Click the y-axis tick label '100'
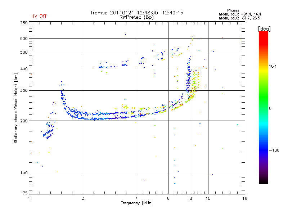This screenshot has width=288, height=216. 24,173
